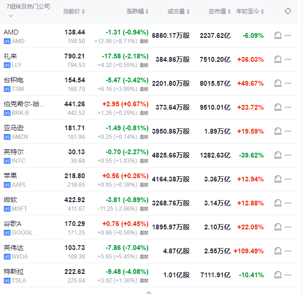Set a price alert bell for AAPL
The height and width of the screenshot is (294, 304).
(x=278, y=179)
